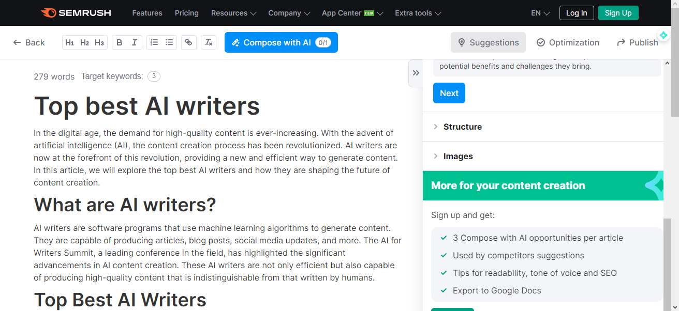Insert a bulleted list
The image size is (679, 311).
(169, 42)
